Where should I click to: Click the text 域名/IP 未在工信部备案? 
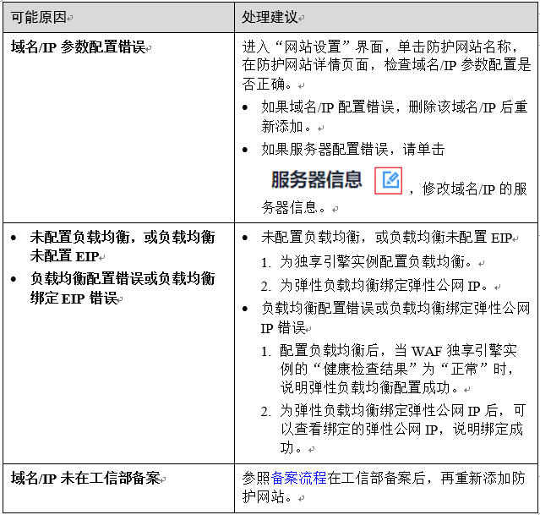pos(85,478)
